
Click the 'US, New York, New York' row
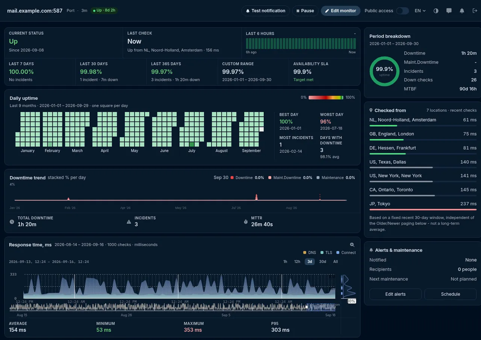[x=423, y=178]
